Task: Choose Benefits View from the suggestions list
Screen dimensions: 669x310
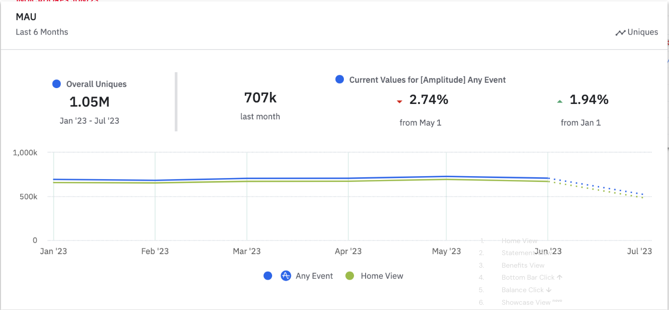Action: pyautogui.click(x=522, y=265)
